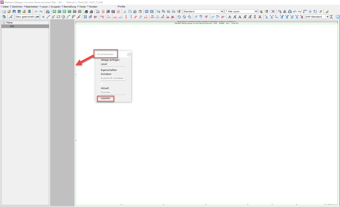The width and height of the screenshot is (340, 207).
Task: Open the Zeichnen menu
Action: [x=17, y=7]
